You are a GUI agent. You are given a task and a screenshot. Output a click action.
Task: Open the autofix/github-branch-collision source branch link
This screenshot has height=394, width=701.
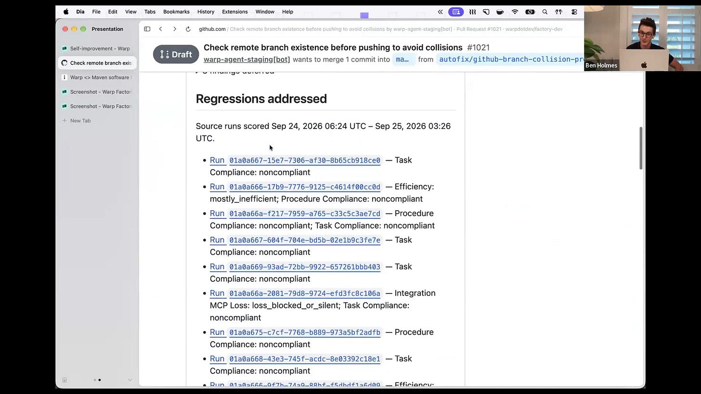[510, 59]
